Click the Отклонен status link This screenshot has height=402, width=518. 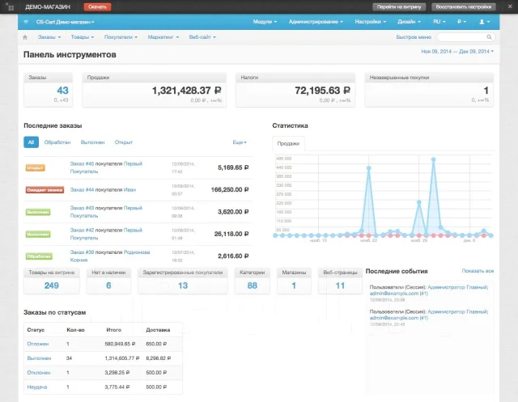(x=39, y=373)
